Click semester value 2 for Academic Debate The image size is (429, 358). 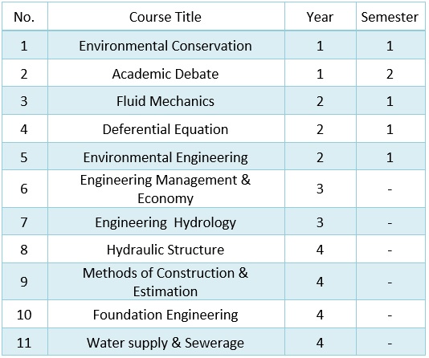390,74
